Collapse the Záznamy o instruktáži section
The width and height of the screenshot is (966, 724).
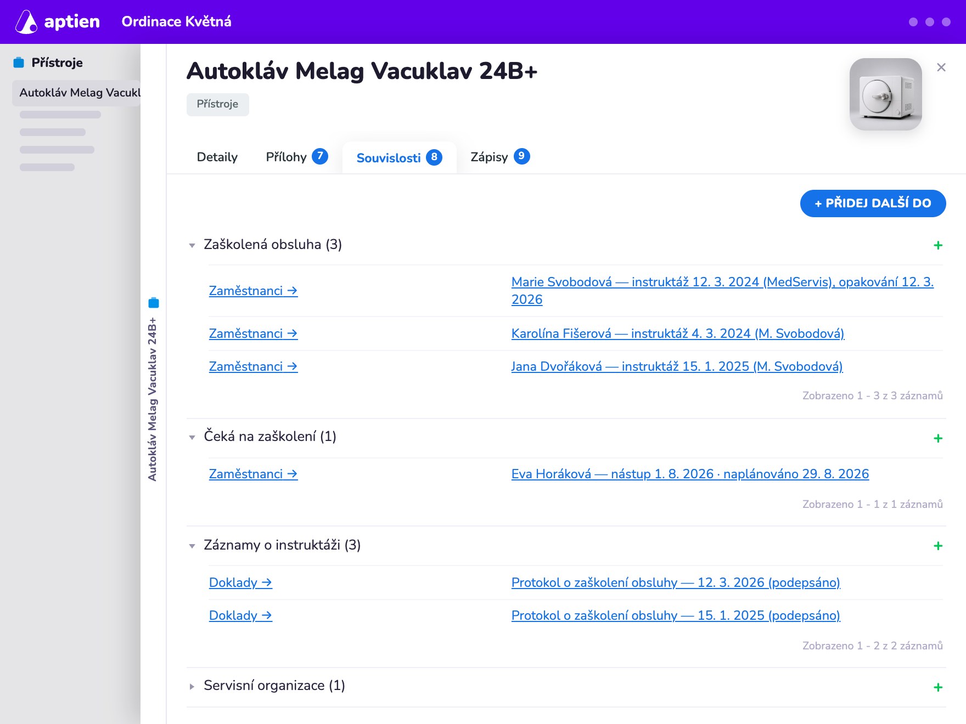point(192,546)
